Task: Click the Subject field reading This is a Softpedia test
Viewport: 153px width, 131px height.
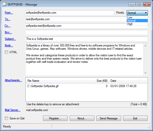Action: tap(87, 39)
